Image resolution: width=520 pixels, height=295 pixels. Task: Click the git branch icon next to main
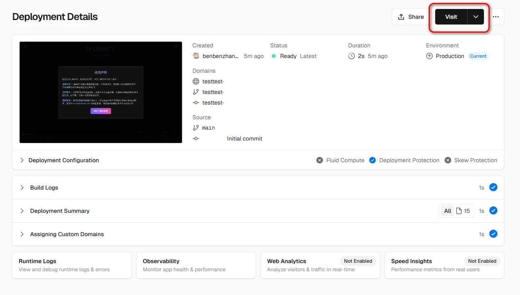coord(196,128)
